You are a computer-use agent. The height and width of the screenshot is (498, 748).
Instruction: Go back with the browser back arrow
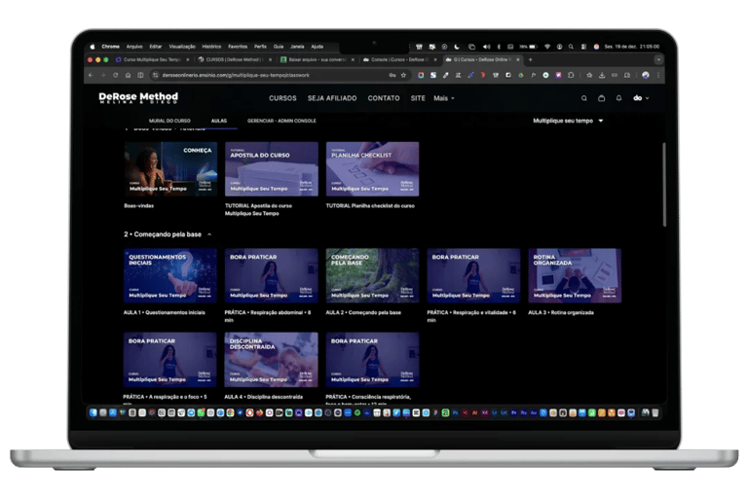coord(91,75)
